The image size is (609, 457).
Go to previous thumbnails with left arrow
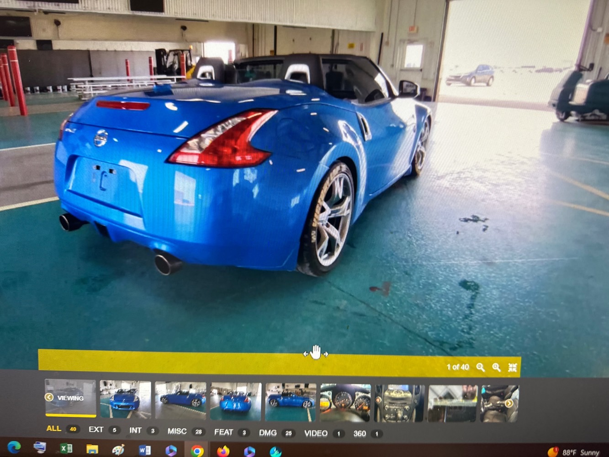[x=49, y=397]
